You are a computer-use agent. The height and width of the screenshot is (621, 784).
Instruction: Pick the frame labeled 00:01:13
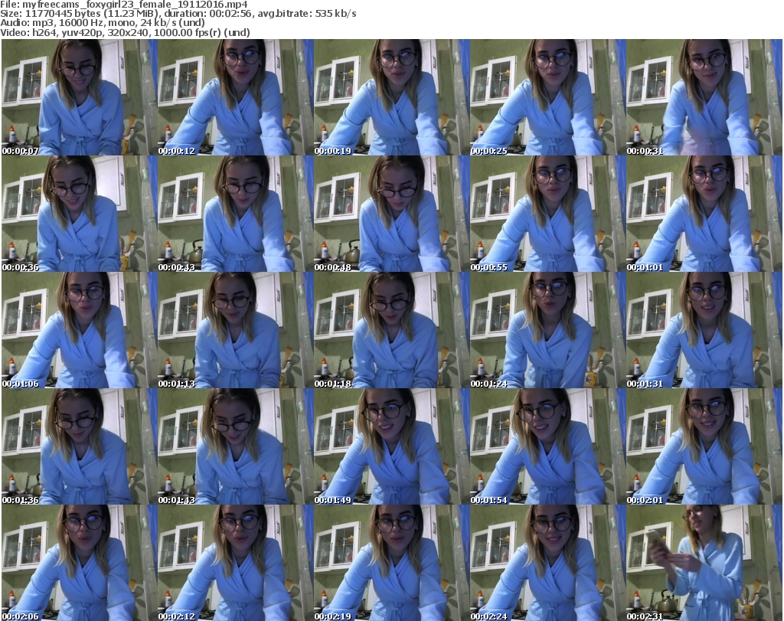click(236, 331)
